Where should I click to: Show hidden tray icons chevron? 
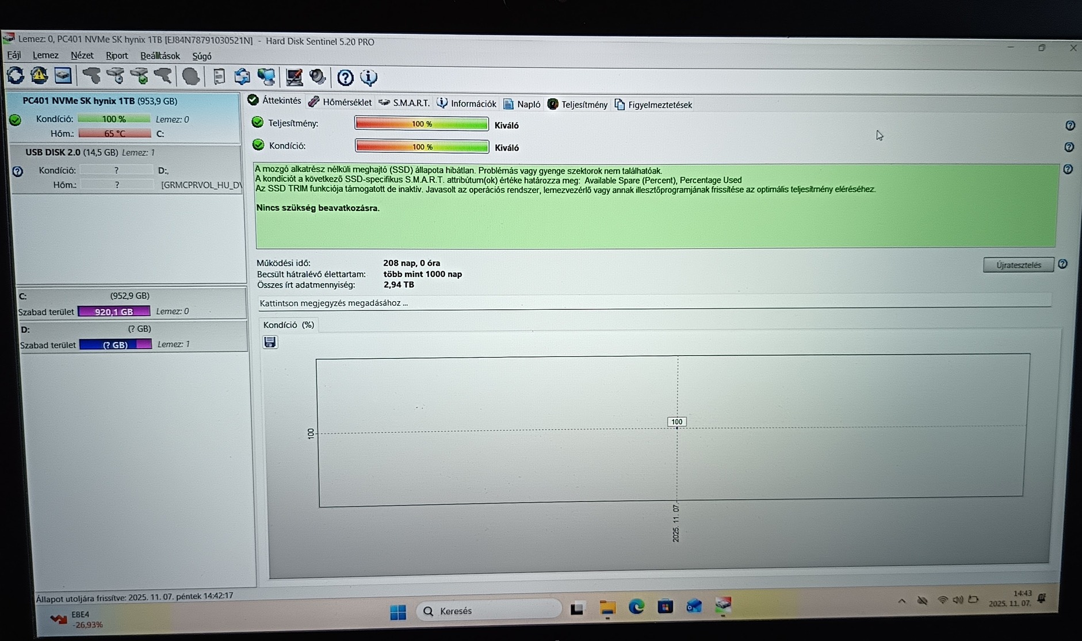tap(901, 601)
